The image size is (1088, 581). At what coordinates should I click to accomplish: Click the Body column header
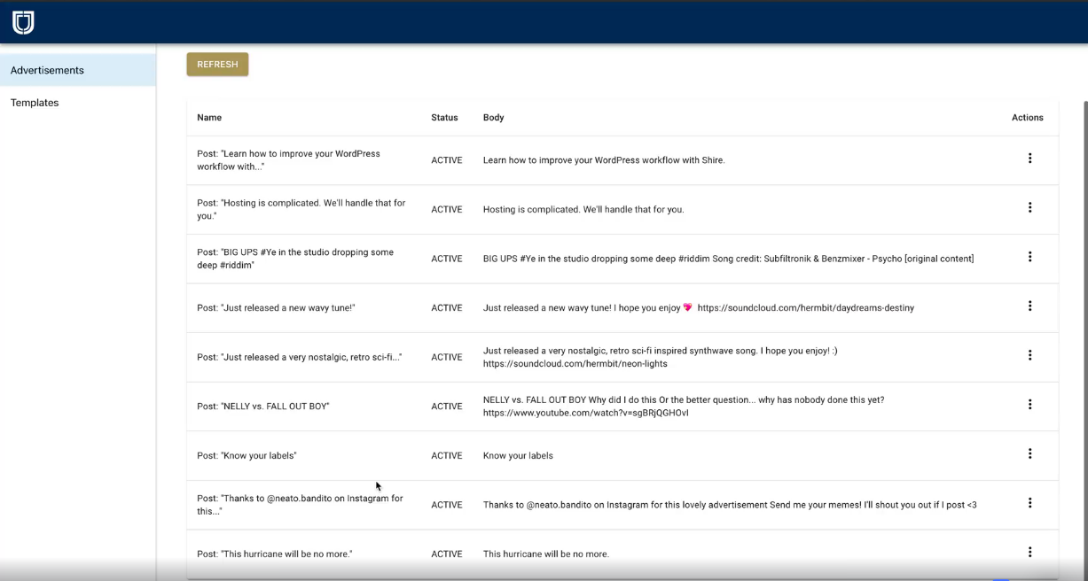(493, 118)
